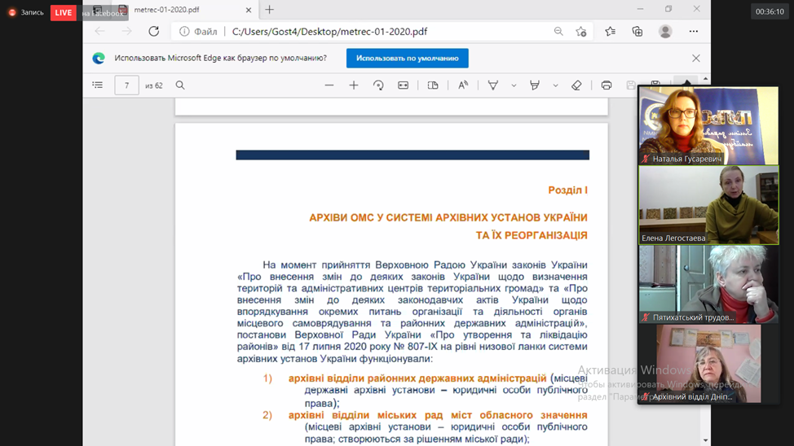Select Архівний відділ Дніп... video tile
Screen dimensions: 794x446
(708, 364)
